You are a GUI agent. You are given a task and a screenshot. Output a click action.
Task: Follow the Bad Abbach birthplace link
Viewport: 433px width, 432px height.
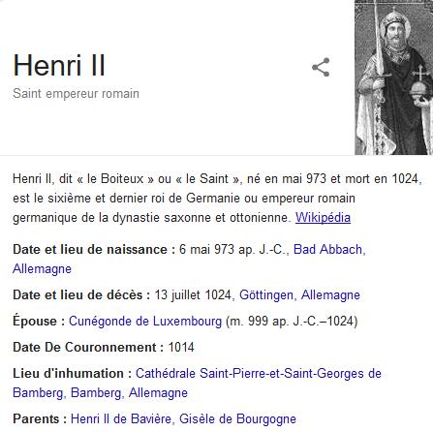327,250
